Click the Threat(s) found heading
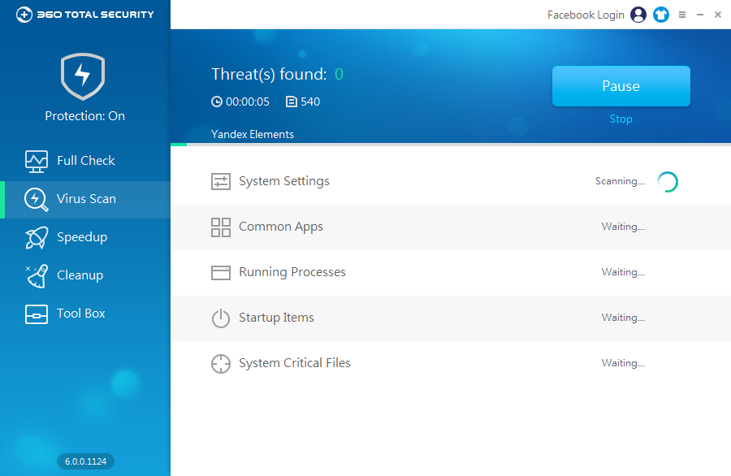The width and height of the screenshot is (731, 476). pyautogui.click(x=269, y=74)
